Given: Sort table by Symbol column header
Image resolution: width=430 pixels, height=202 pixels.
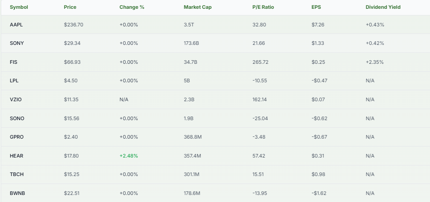Looking at the screenshot, I should pos(18,7).
